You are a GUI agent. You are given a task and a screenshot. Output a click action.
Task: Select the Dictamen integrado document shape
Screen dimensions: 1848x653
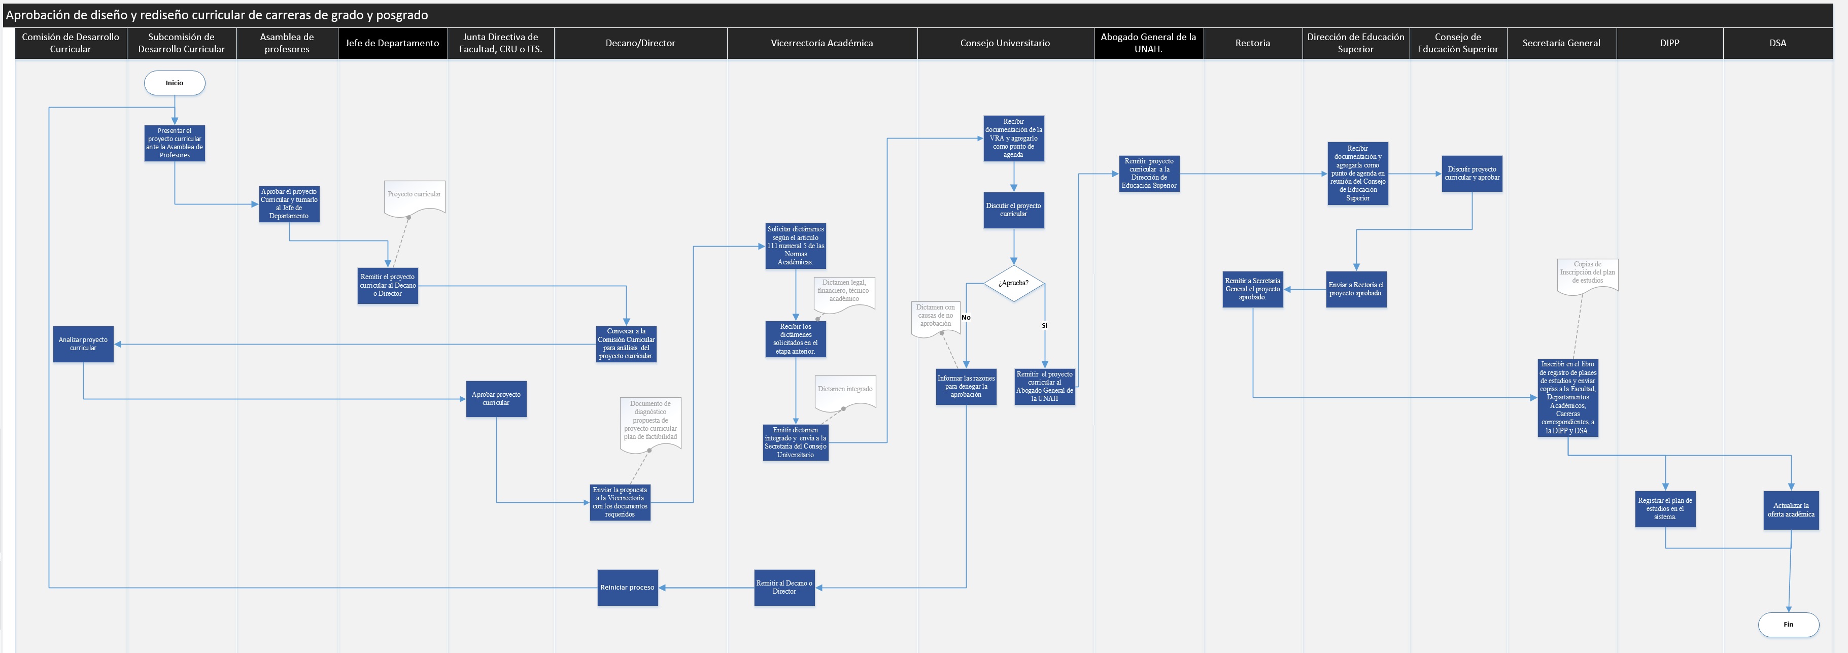[x=845, y=391]
